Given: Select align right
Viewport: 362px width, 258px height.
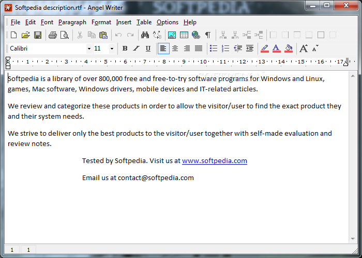Looking at the screenshot, I should pyautogui.click(x=187, y=49).
